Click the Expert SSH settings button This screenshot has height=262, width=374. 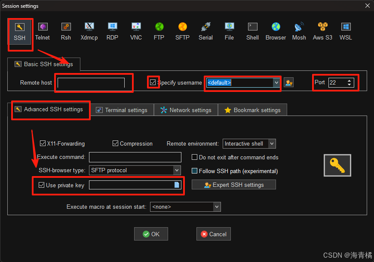233,185
